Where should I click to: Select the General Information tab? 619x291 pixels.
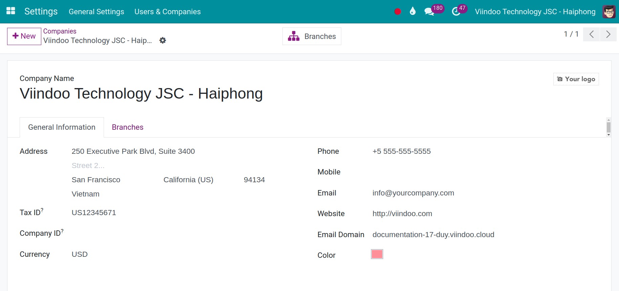coord(62,127)
